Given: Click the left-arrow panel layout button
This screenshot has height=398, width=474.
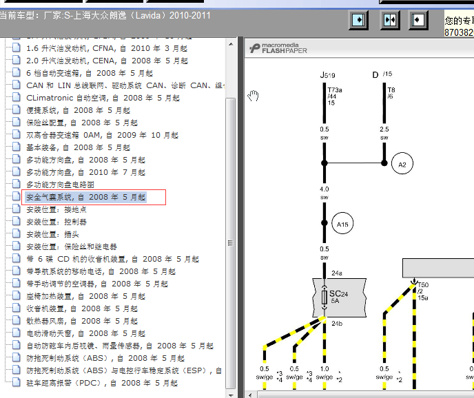Looking at the screenshot, I should [x=418, y=20].
